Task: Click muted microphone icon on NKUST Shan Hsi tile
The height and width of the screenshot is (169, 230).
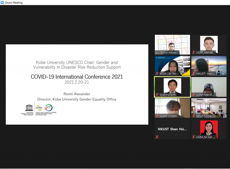Action: coord(157,137)
